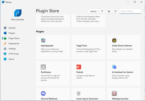This screenshot has width=145, height=101.
Task: Click the HTTP Proxy monitor icon
Action: 5,54
